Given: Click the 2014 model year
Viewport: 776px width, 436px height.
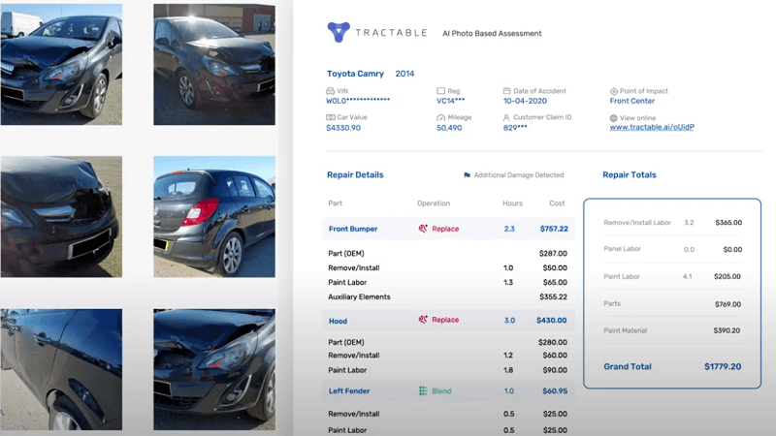Looking at the screenshot, I should pos(404,74).
